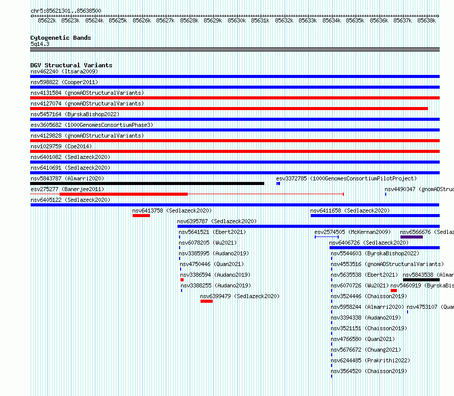This screenshot has width=454, height=396.
Task: Open nsv3388255 (Audano2019) label
Action: click(x=216, y=285)
